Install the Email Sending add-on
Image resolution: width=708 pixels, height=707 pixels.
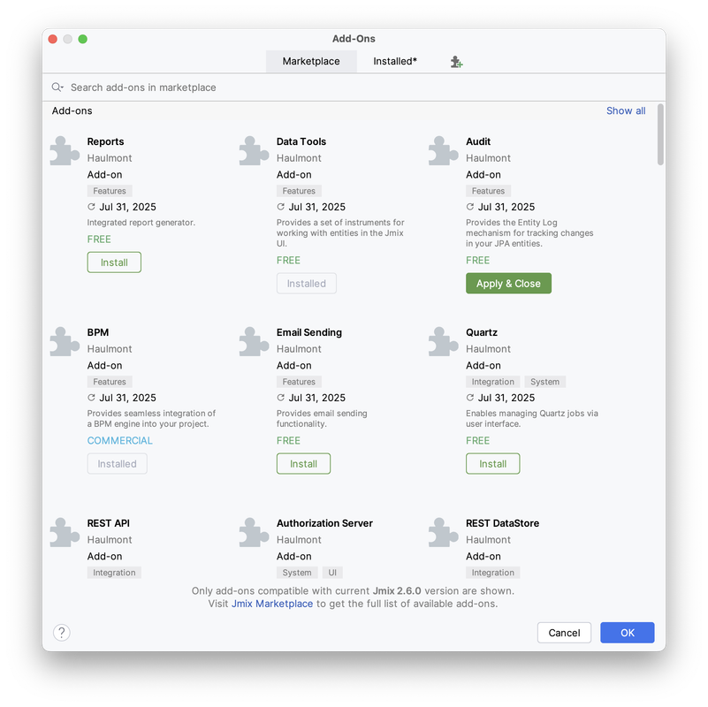coord(303,464)
